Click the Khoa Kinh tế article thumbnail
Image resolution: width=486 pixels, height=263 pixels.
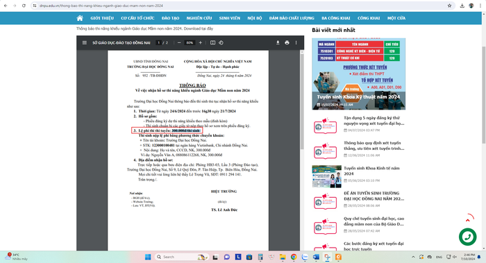pyautogui.click(x=327, y=176)
